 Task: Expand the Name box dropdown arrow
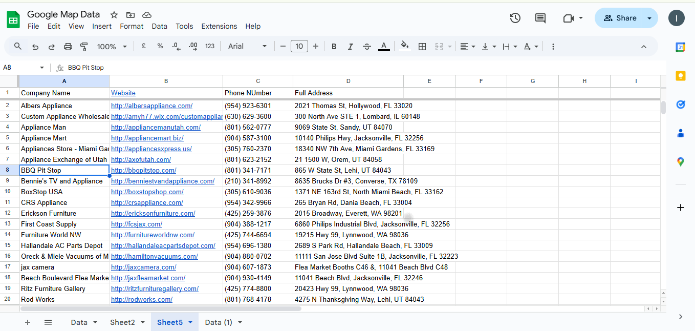[x=42, y=68]
